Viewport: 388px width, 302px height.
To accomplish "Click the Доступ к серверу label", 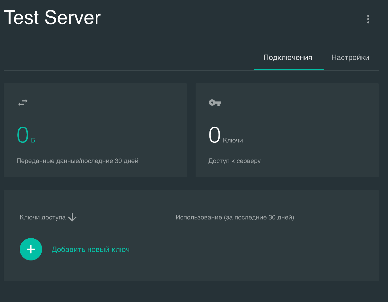I will pyautogui.click(x=235, y=161).
